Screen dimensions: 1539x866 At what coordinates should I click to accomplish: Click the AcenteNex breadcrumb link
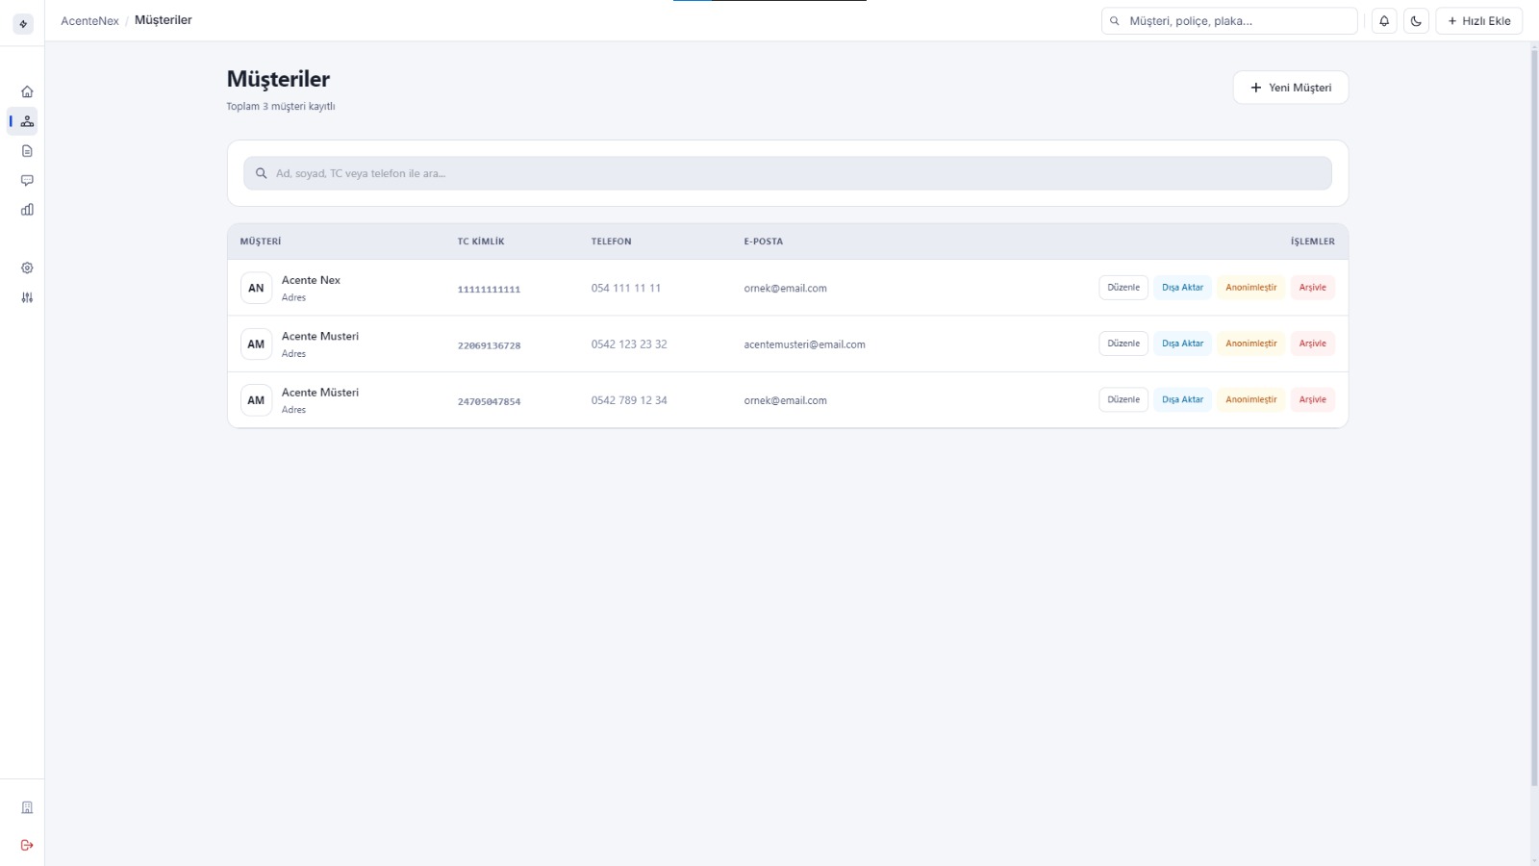tap(89, 20)
